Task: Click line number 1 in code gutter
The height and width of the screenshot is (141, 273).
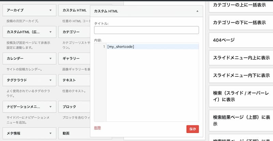Action: click(x=104, y=47)
